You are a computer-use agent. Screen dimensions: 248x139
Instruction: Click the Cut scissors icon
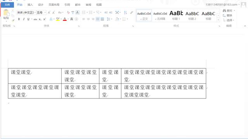(13, 11)
